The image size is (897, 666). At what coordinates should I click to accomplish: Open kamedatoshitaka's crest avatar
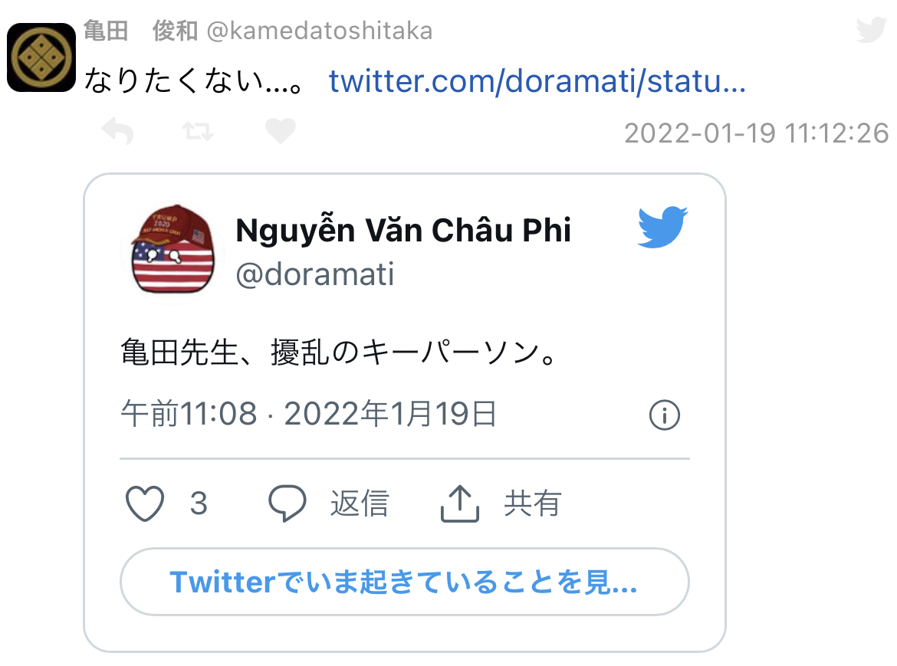pos(41,57)
